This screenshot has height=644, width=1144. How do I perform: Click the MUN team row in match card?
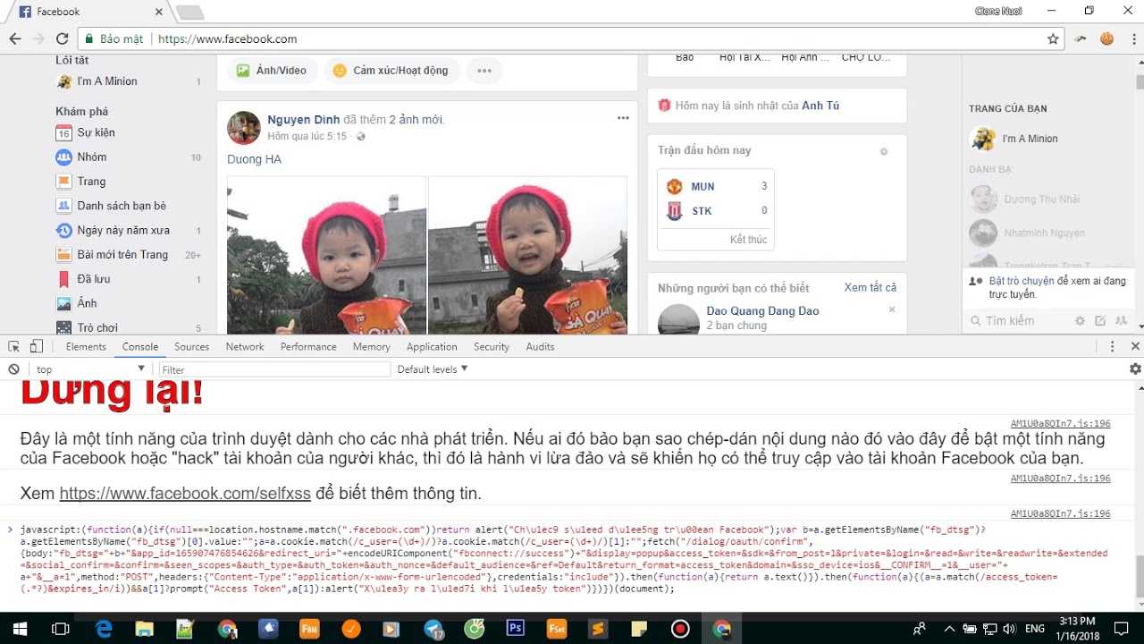[716, 186]
